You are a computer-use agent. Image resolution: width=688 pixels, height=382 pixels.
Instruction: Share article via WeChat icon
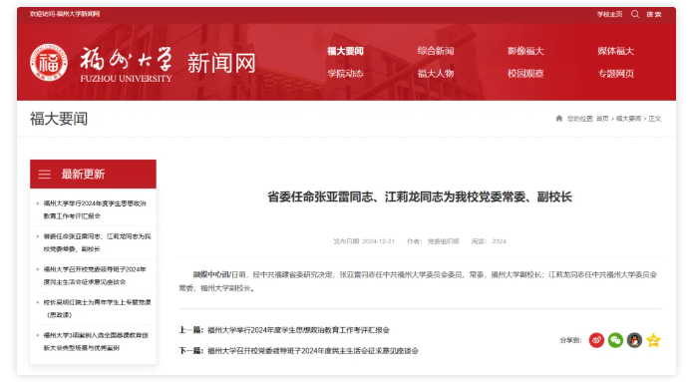click(x=615, y=340)
